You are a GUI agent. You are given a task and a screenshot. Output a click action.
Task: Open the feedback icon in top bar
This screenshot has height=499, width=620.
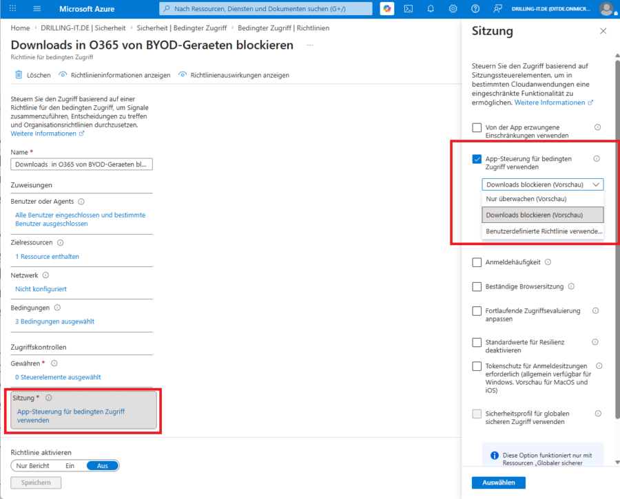(x=497, y=8)
